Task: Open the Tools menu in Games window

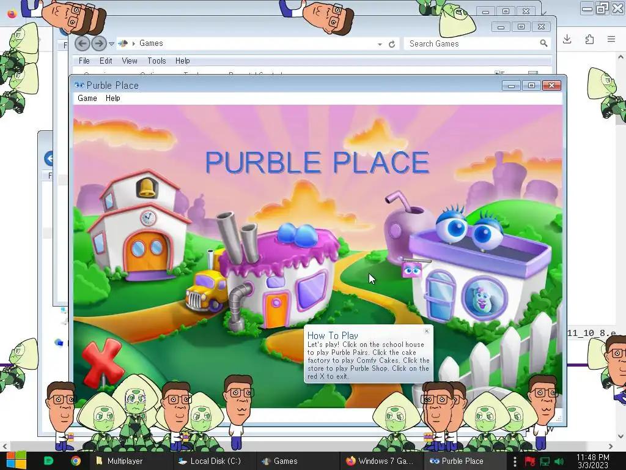Action: 156,61
